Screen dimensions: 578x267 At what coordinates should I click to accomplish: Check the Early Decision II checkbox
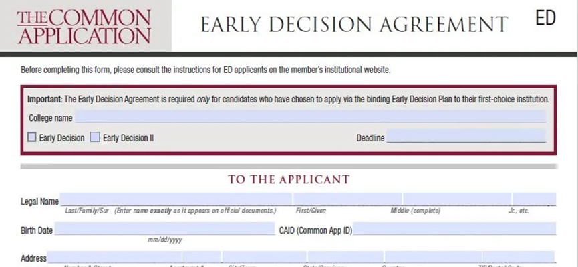[95, 137]
